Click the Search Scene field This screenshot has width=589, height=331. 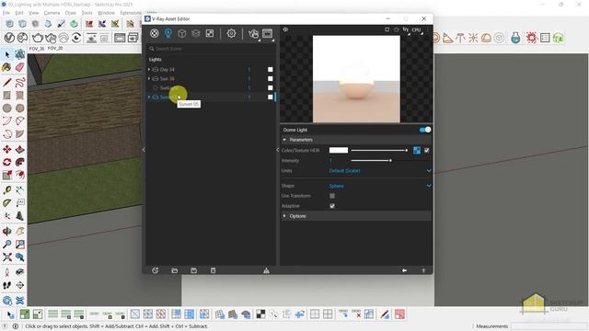pyautogui.click(x=211, y=49)
